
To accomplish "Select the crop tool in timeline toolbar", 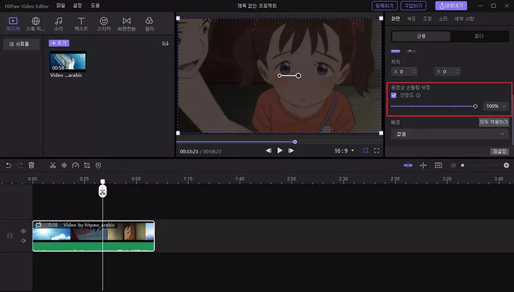I will [87, 165].
